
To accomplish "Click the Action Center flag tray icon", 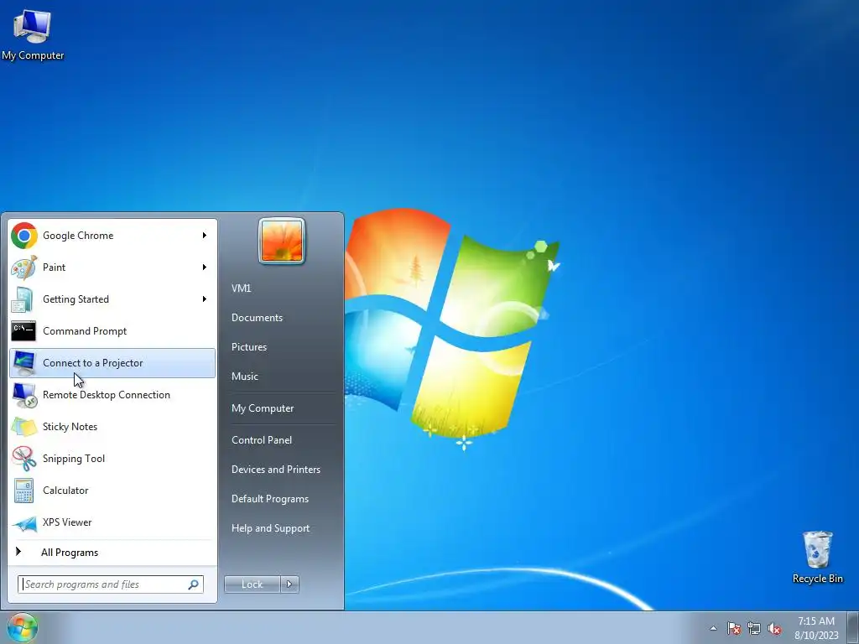I will 734,628.
